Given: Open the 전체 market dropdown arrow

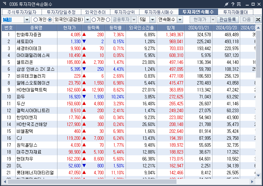Looking at the screenshot, I should tap(27, 20).
